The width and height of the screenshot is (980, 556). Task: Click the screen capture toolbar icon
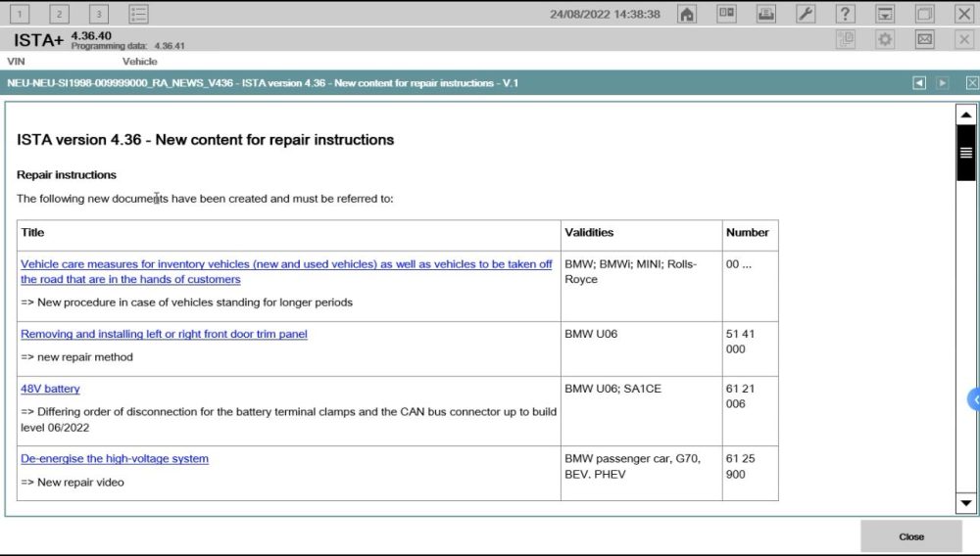[885, 14]
